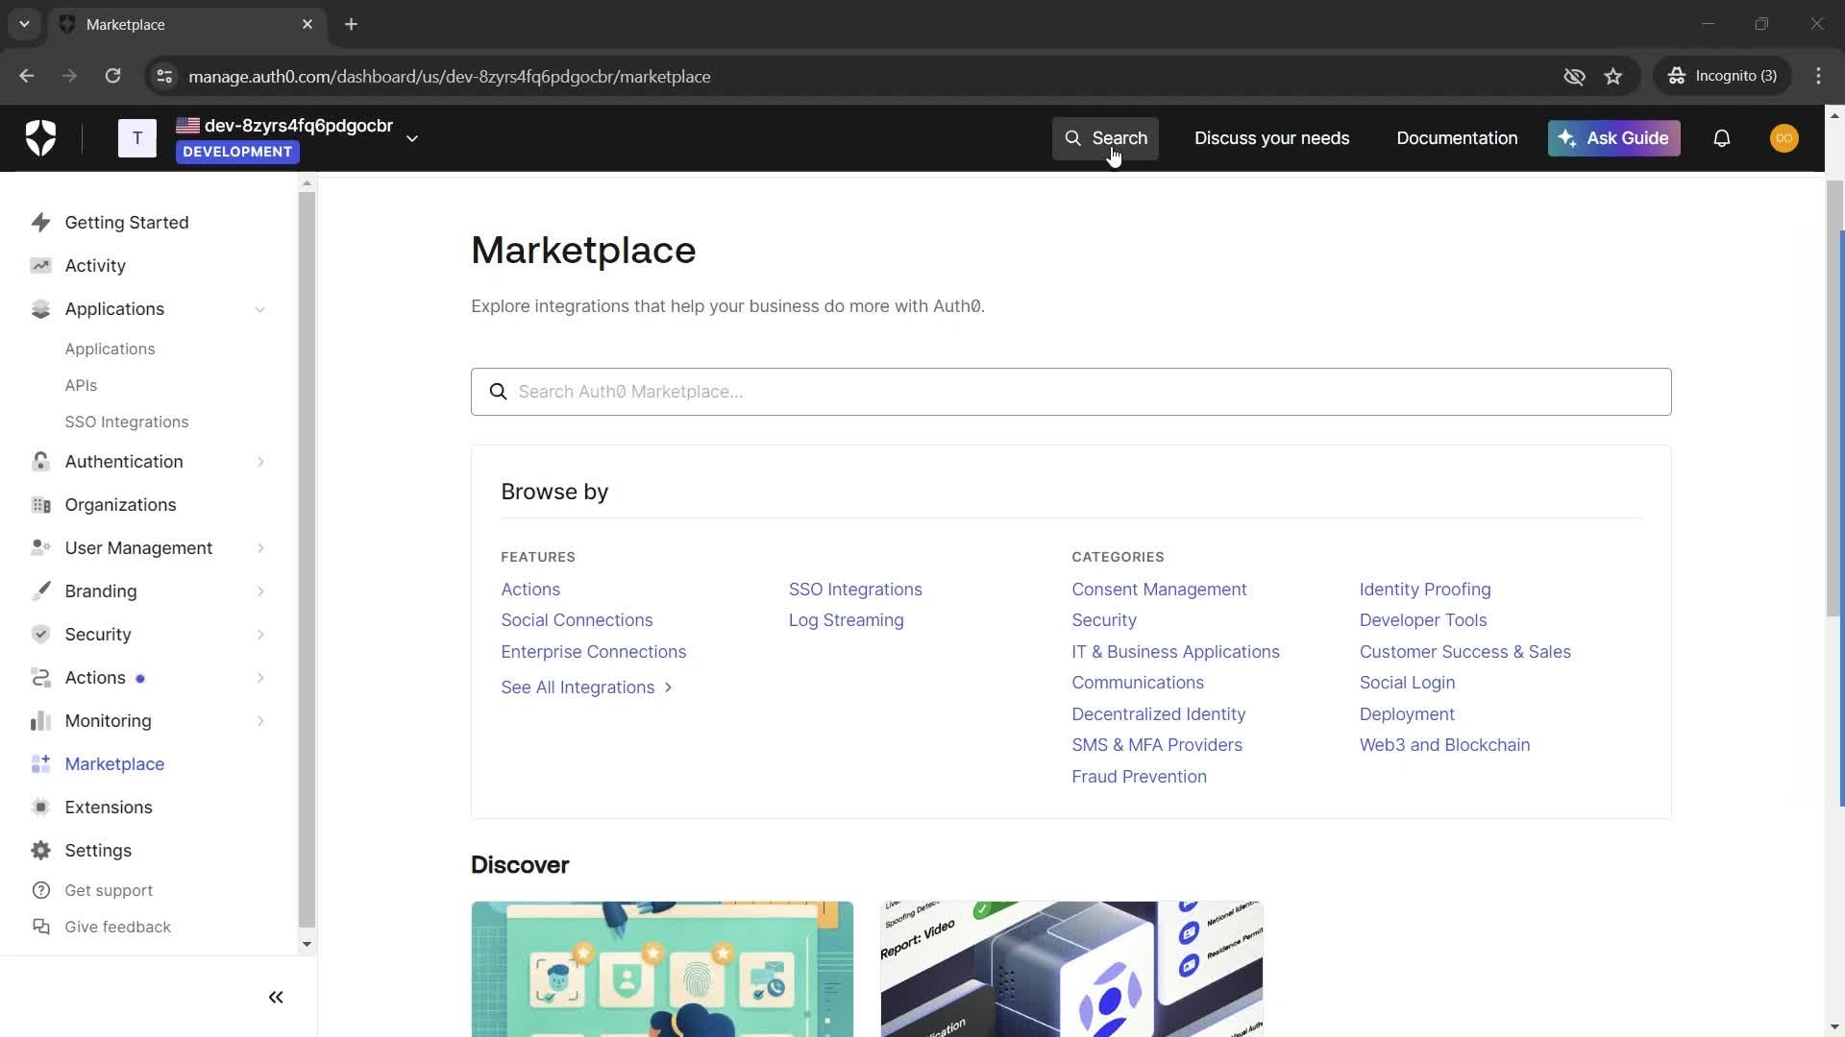Browse Log Streaming feature
Viewport: 1845px width, 1037px height.
click(846, 620)
